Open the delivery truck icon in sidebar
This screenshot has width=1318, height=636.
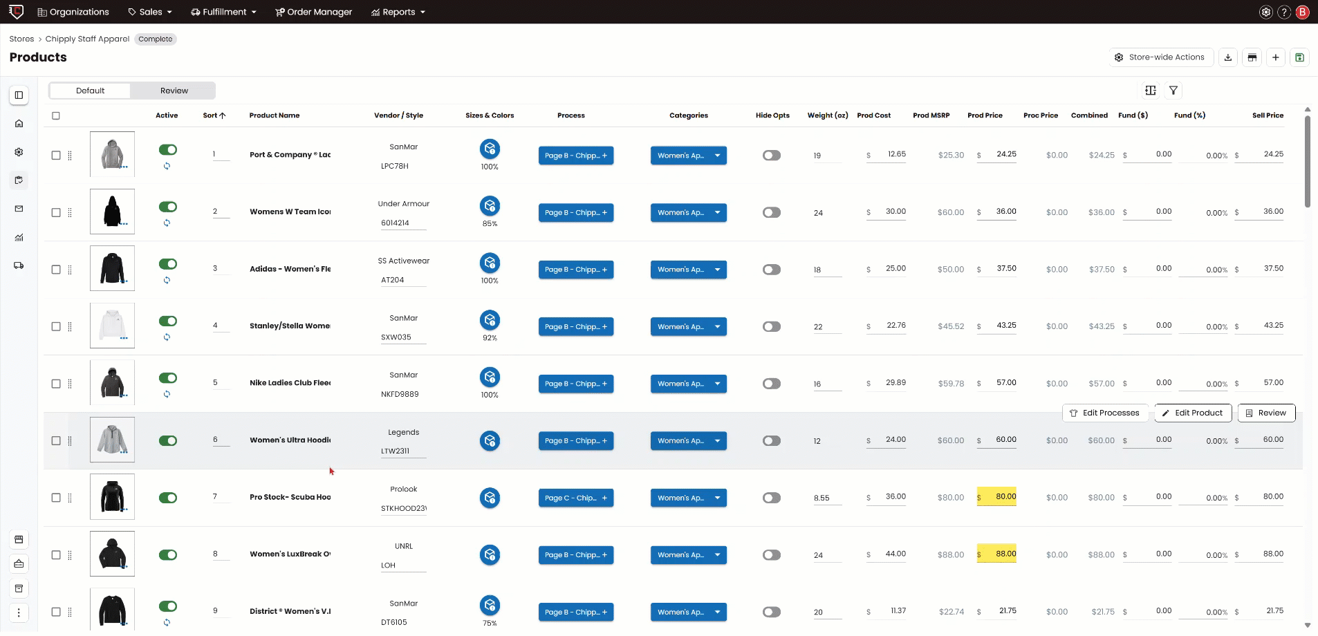pos(19,265)
